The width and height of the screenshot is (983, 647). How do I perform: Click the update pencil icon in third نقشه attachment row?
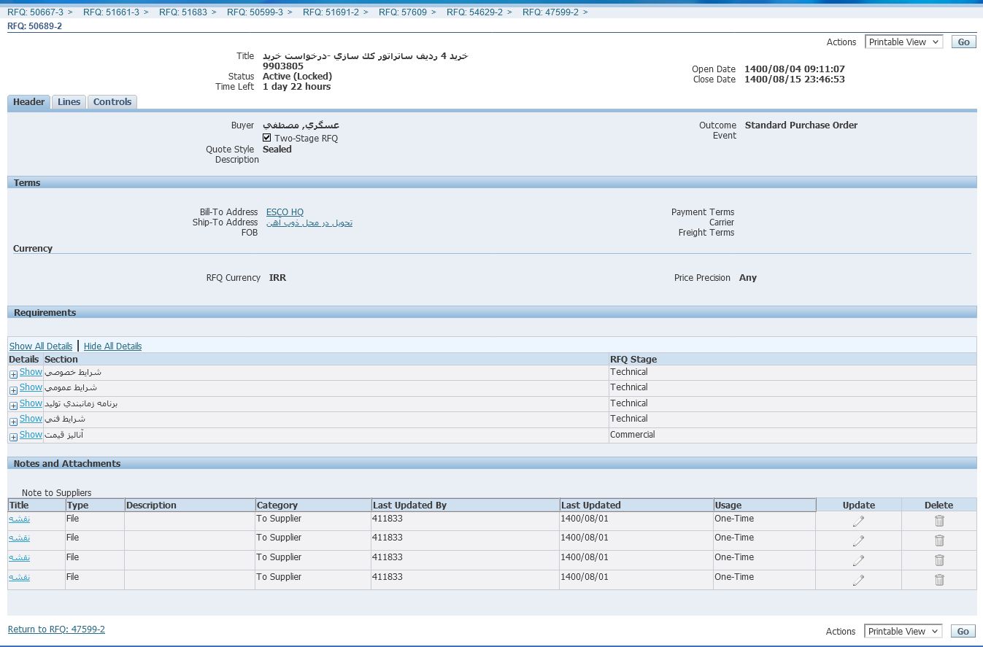pos(858,560)
